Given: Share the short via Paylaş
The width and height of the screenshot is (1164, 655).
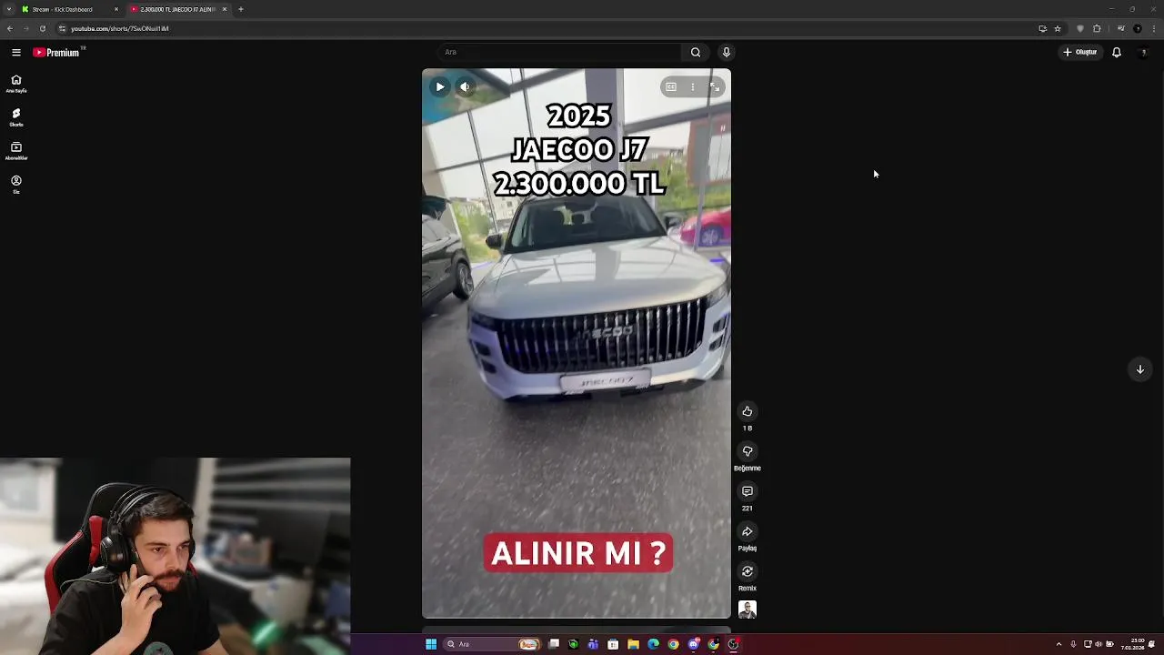Looking at the screenshot, I should coord(748,531).
